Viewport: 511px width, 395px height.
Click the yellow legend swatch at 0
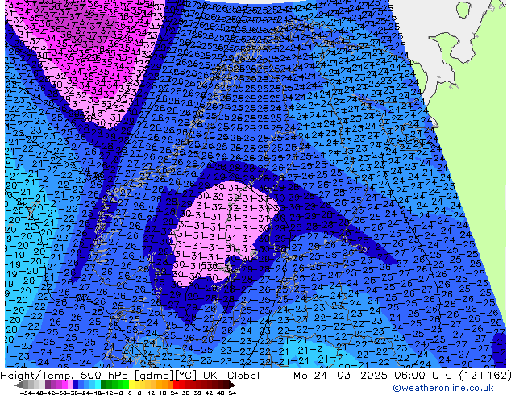[131, 385]
